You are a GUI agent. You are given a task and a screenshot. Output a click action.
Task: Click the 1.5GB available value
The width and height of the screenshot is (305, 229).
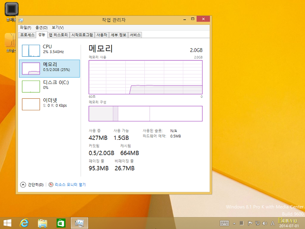point(121,138)
